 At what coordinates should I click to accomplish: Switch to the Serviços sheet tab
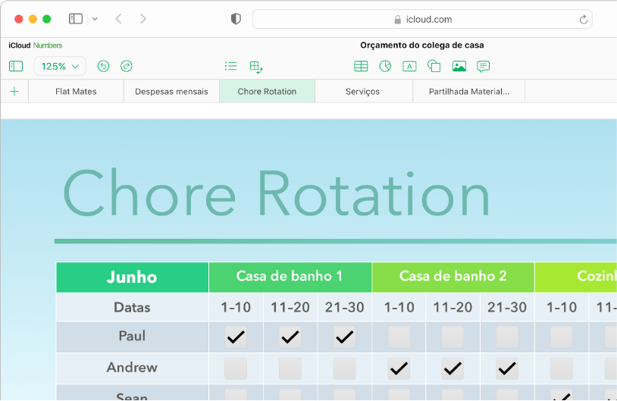(362, 91)
